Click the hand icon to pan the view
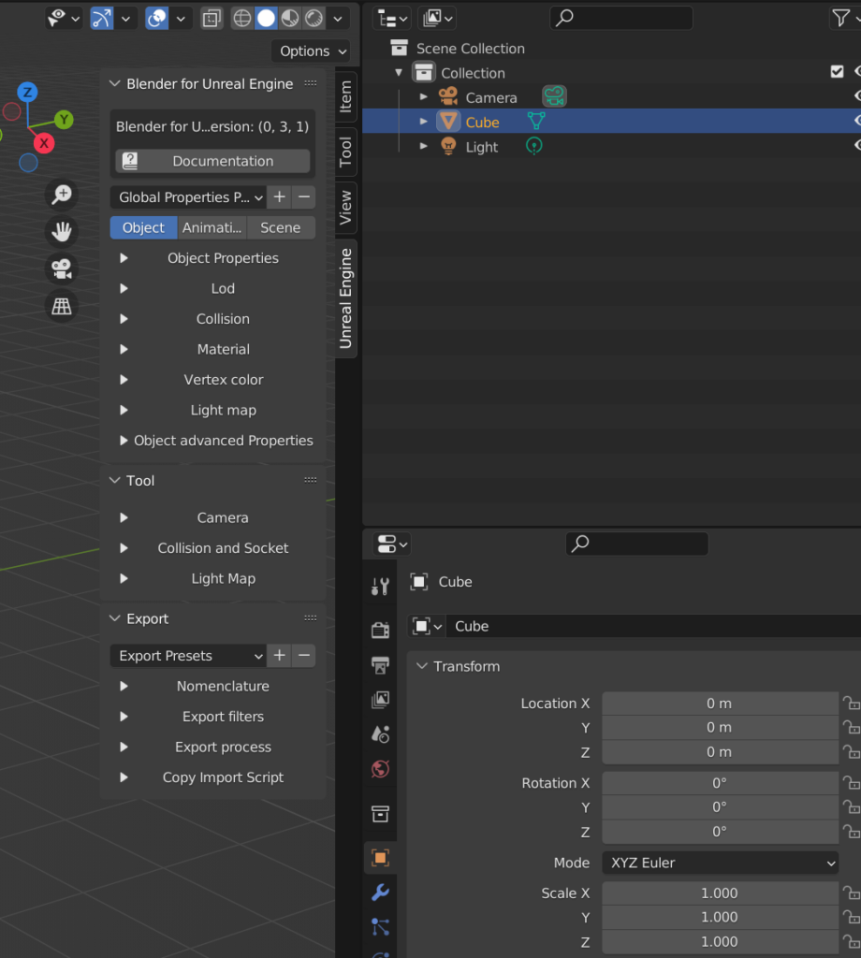The height and width of the screenshot is (958, 861). tap(62, 232)
